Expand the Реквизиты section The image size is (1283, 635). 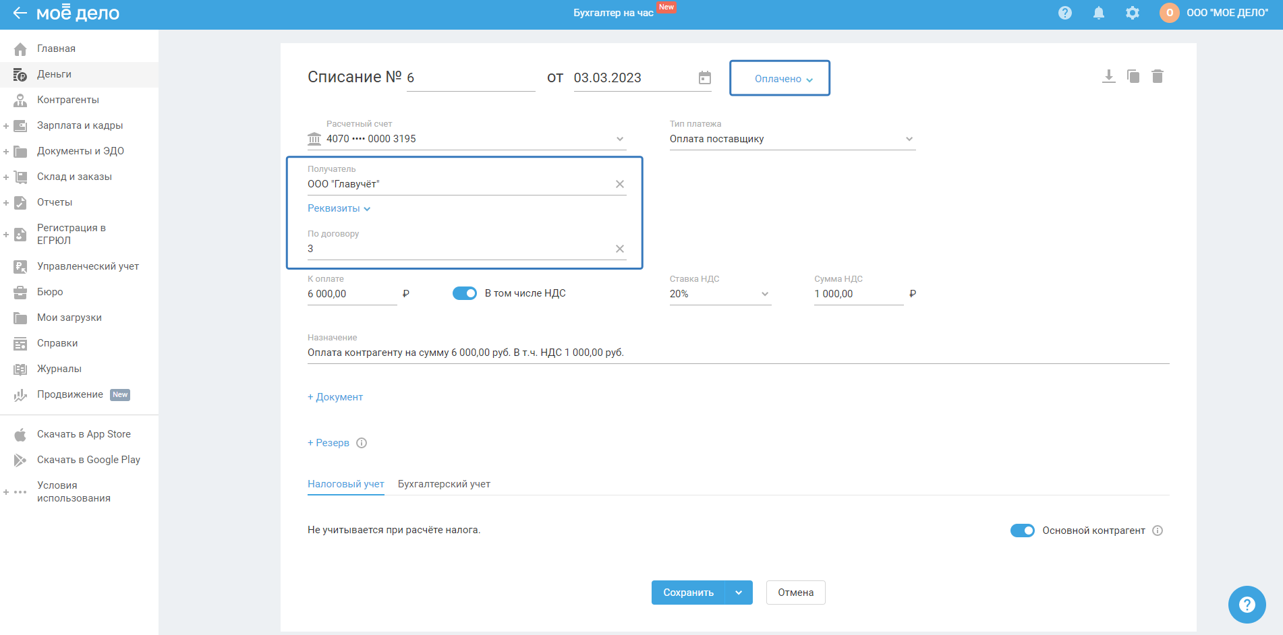click(339, 208)
